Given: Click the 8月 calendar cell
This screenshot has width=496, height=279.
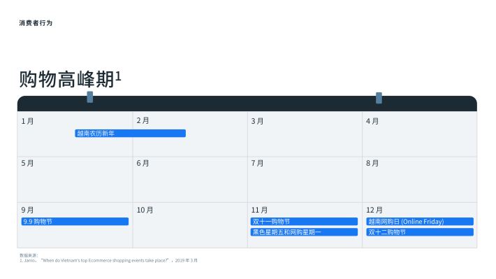Looking at the screenshot, I should [x=419, y=180].
